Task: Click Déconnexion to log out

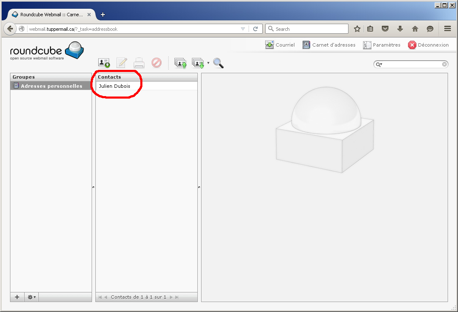Action: click(428, 45)
